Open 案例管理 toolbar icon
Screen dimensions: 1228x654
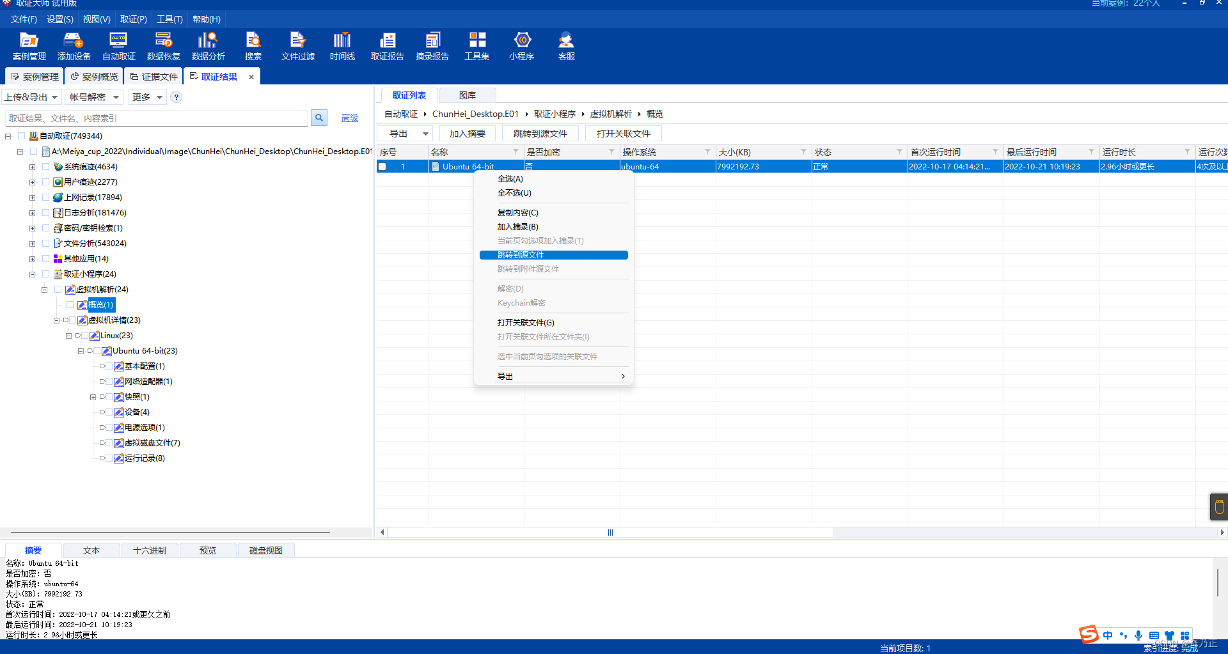pos(29,46)
